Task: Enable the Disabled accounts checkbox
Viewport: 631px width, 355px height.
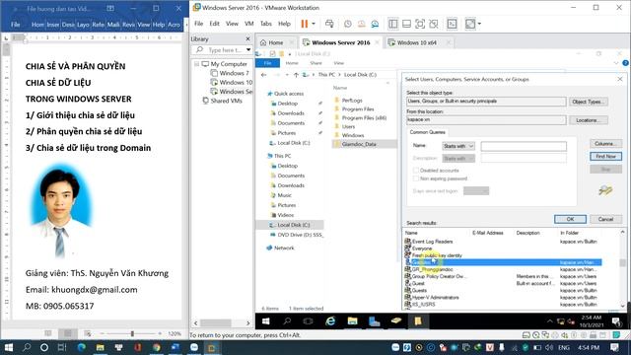Action: point(416,171)
